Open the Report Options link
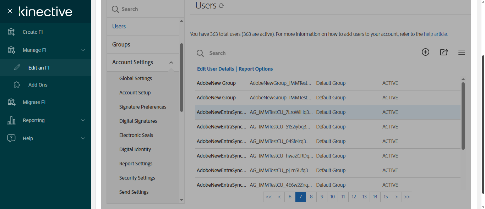Viewport: 485px width, 209px height. pos(256,69)
